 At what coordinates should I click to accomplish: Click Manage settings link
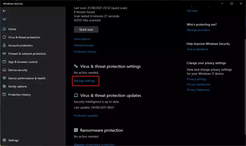(84, 81)
